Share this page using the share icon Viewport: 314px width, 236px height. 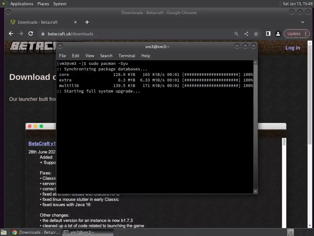click(246, 34)
